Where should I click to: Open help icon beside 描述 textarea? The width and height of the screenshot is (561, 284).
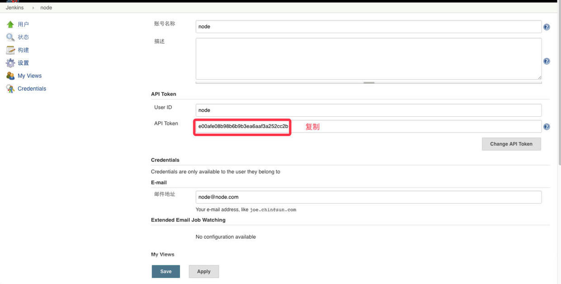pyautogui.click(x=547, y=61)
